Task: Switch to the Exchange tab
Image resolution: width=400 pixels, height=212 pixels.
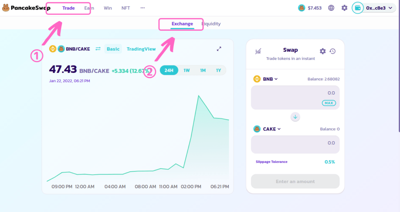Action: click(x=182, y=24)
